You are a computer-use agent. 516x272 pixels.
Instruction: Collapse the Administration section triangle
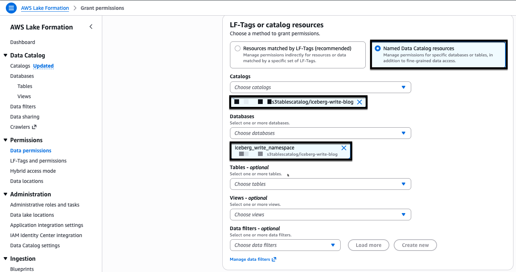coord(5,194)
